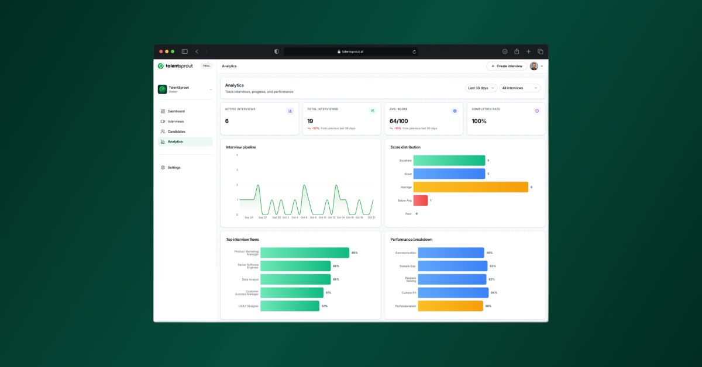Click the Avg. Score target icon

tap(455, 110)
